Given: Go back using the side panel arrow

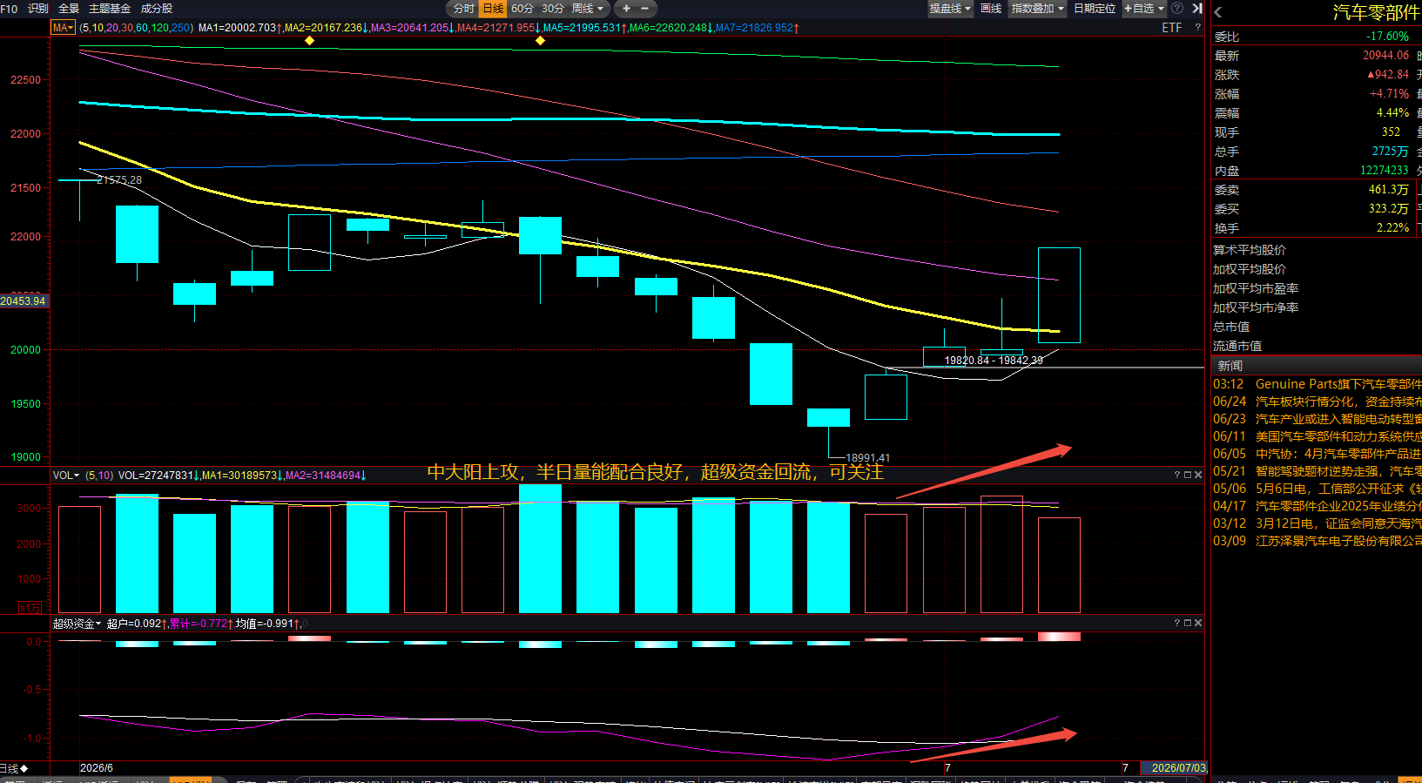Looking at the screenshot, I should click(1218, 12).
